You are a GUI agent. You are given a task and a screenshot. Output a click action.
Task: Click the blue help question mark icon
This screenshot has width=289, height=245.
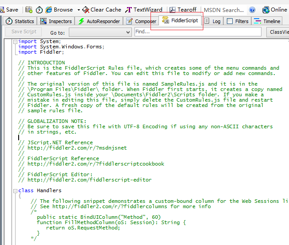[x=252, y=9]
